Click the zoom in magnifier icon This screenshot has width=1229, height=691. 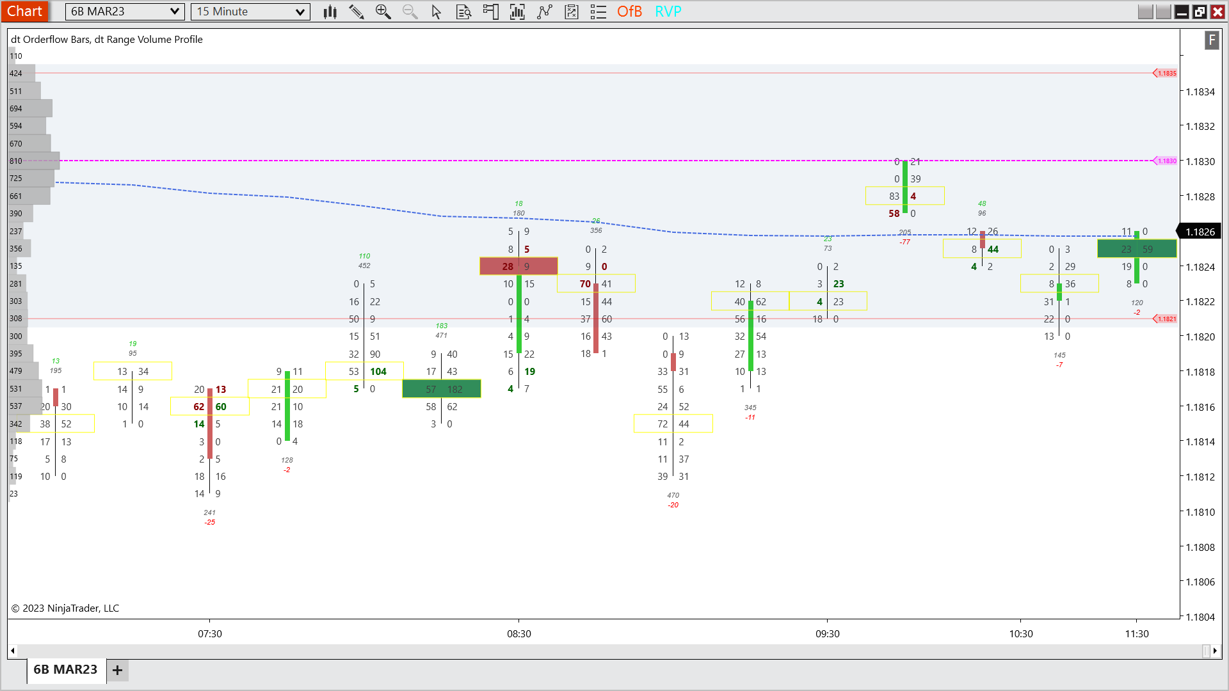tap(383, 12)
